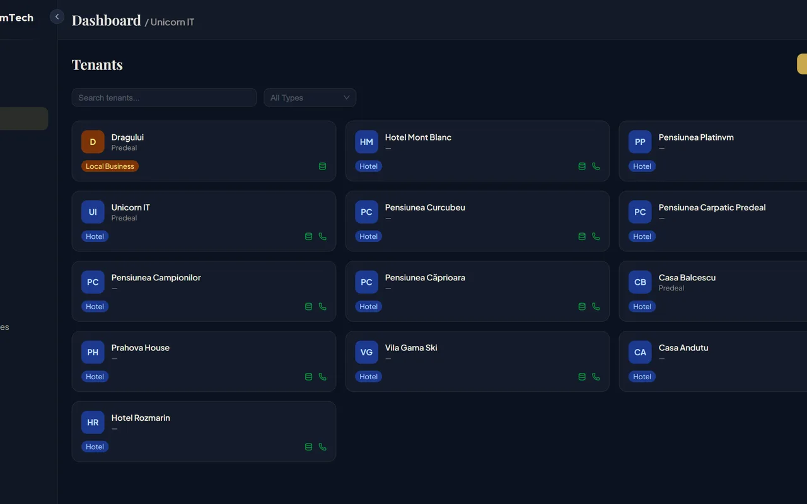Click the database icon on Vila Gama Ski card
The image size is (807, 504).
582,377
